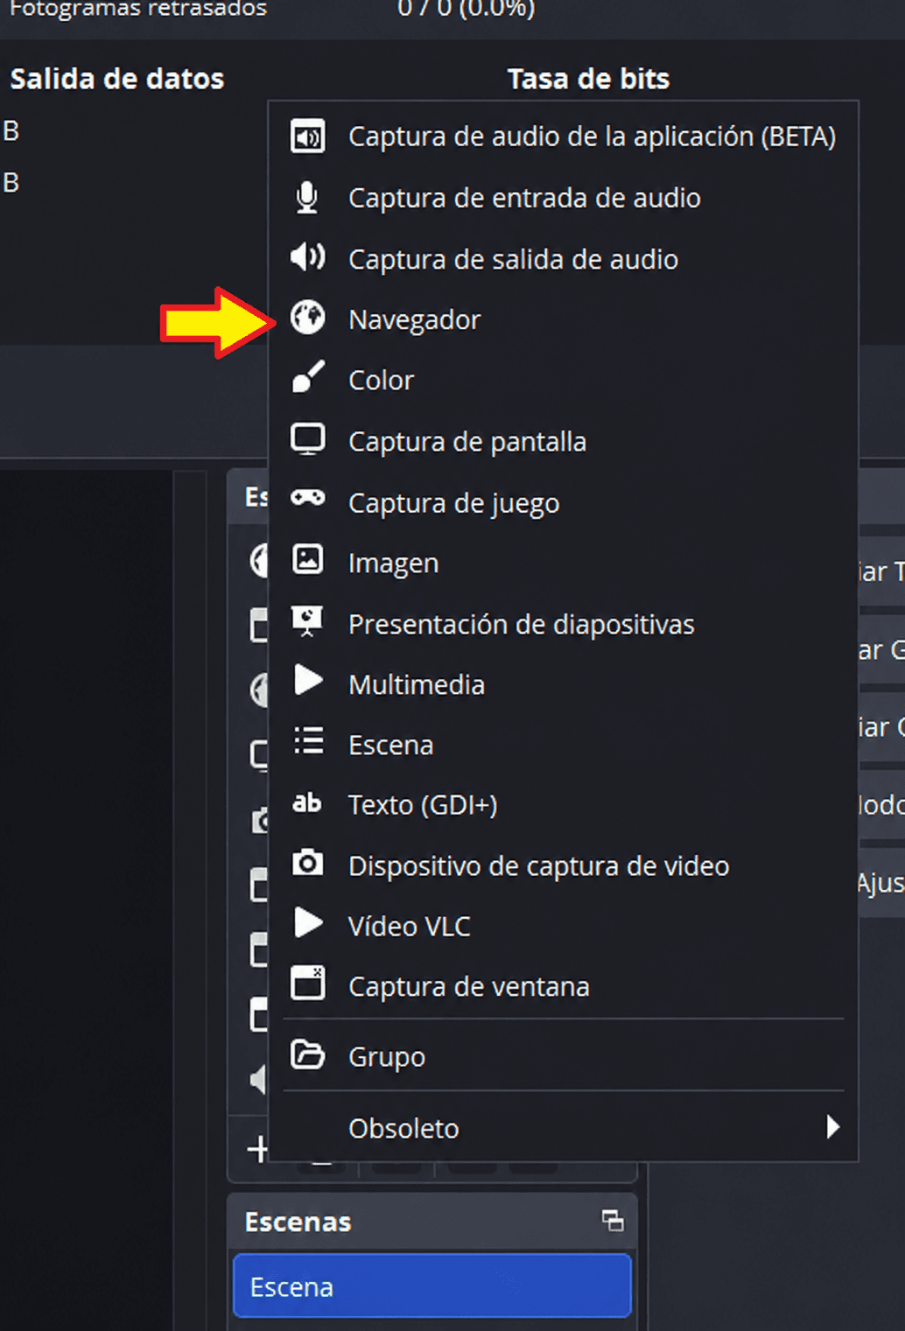The width and height of the screenshot is (905, 1331).
Task: Open the Obsoleto submenu entry
Action: click(x=563, y=1128)
